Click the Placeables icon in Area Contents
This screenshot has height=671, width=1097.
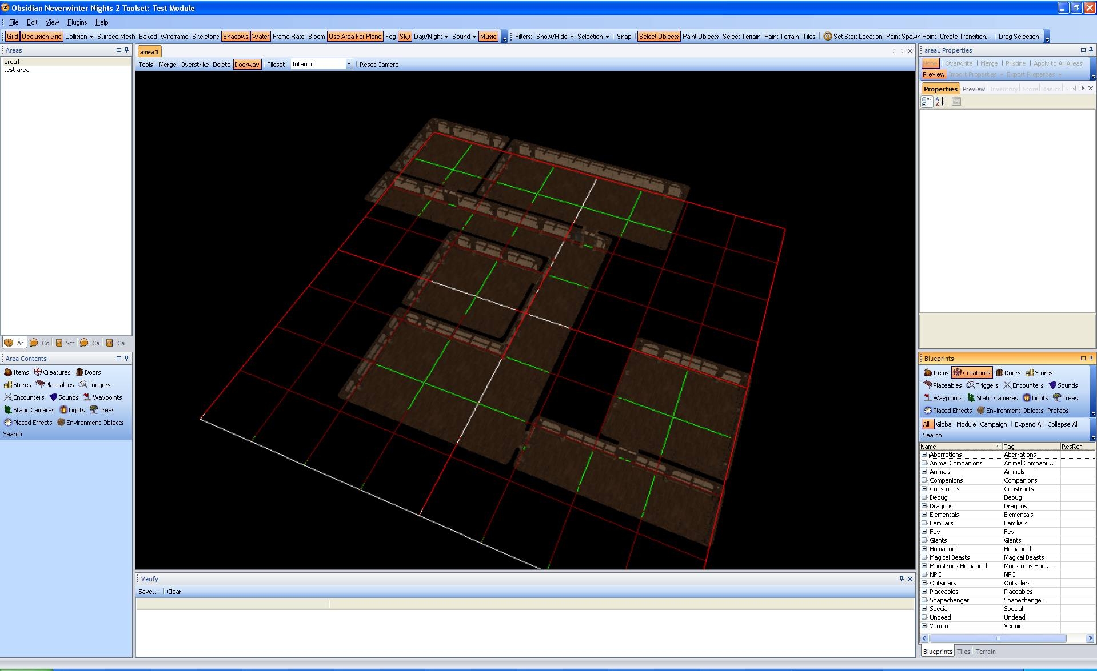coord(40,385)
